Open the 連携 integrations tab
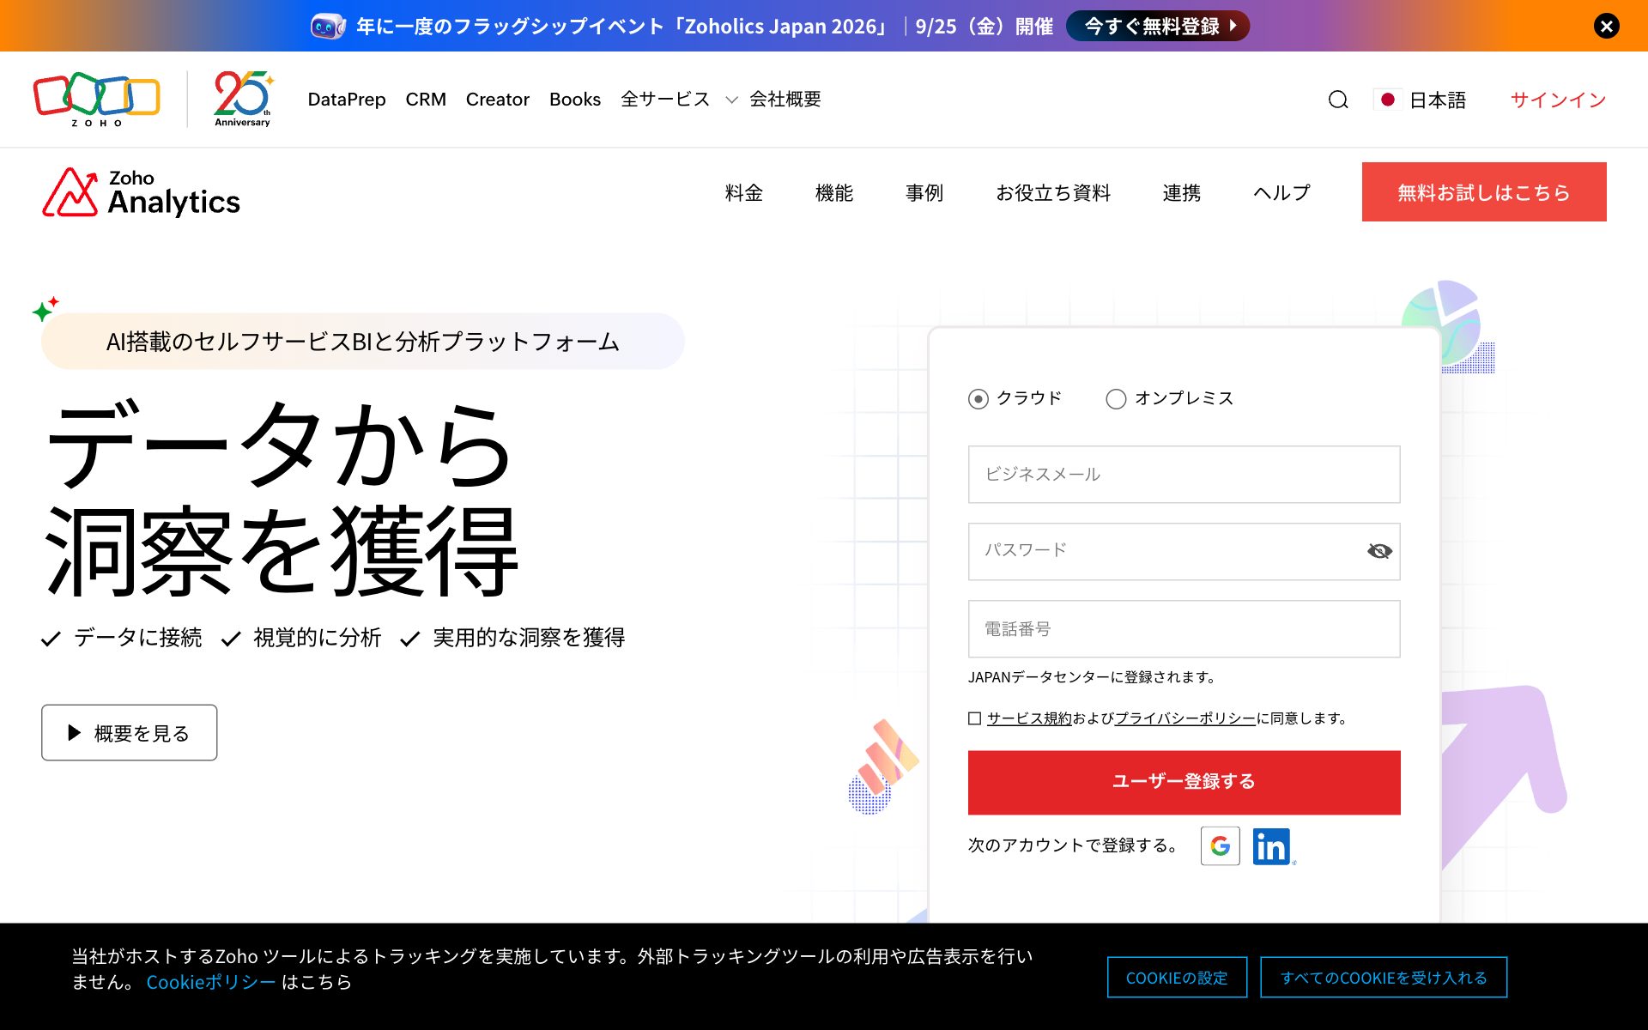The height and width of the screenshot is (1030, 1648). [x=1182, y=192]
